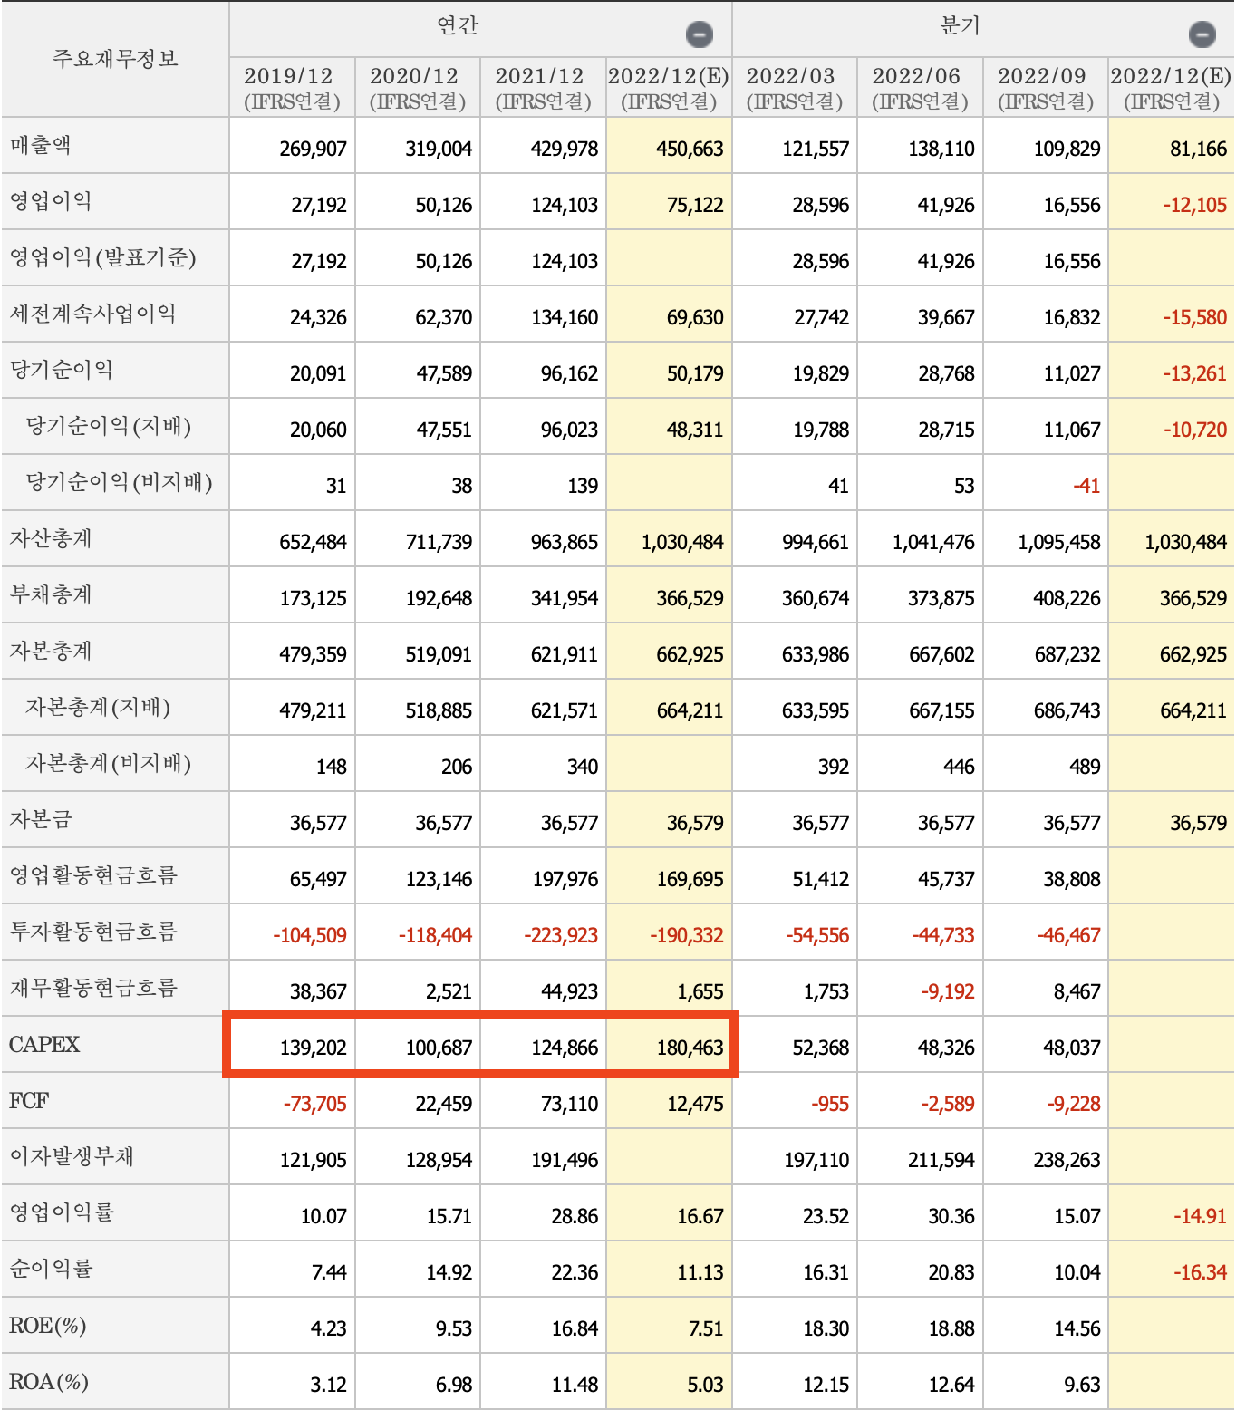Select the 연간 header label
The image size is (1236, 1410).
[x=458, y=25]
